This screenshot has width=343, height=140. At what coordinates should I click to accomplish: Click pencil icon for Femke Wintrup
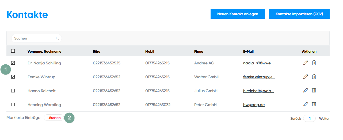coord(306,77)
